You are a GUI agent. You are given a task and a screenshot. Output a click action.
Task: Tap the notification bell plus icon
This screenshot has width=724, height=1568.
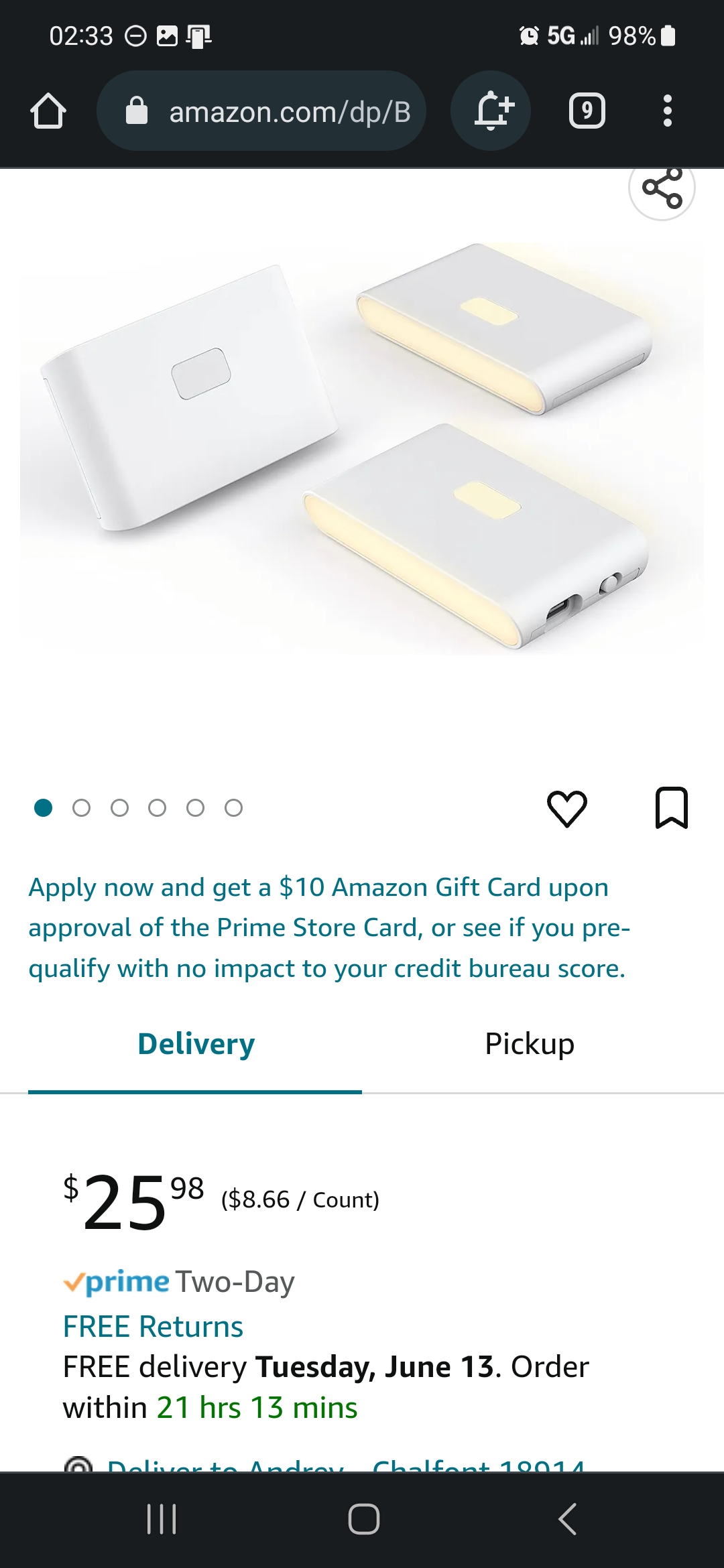coord(491,111)
